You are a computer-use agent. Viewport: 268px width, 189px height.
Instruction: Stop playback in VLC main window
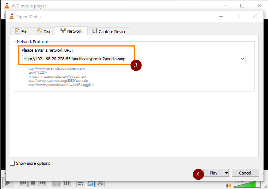tap(33, 183)
